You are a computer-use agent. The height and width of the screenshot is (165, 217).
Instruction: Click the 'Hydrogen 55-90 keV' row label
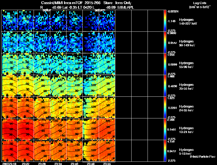[x=186, y=65]
